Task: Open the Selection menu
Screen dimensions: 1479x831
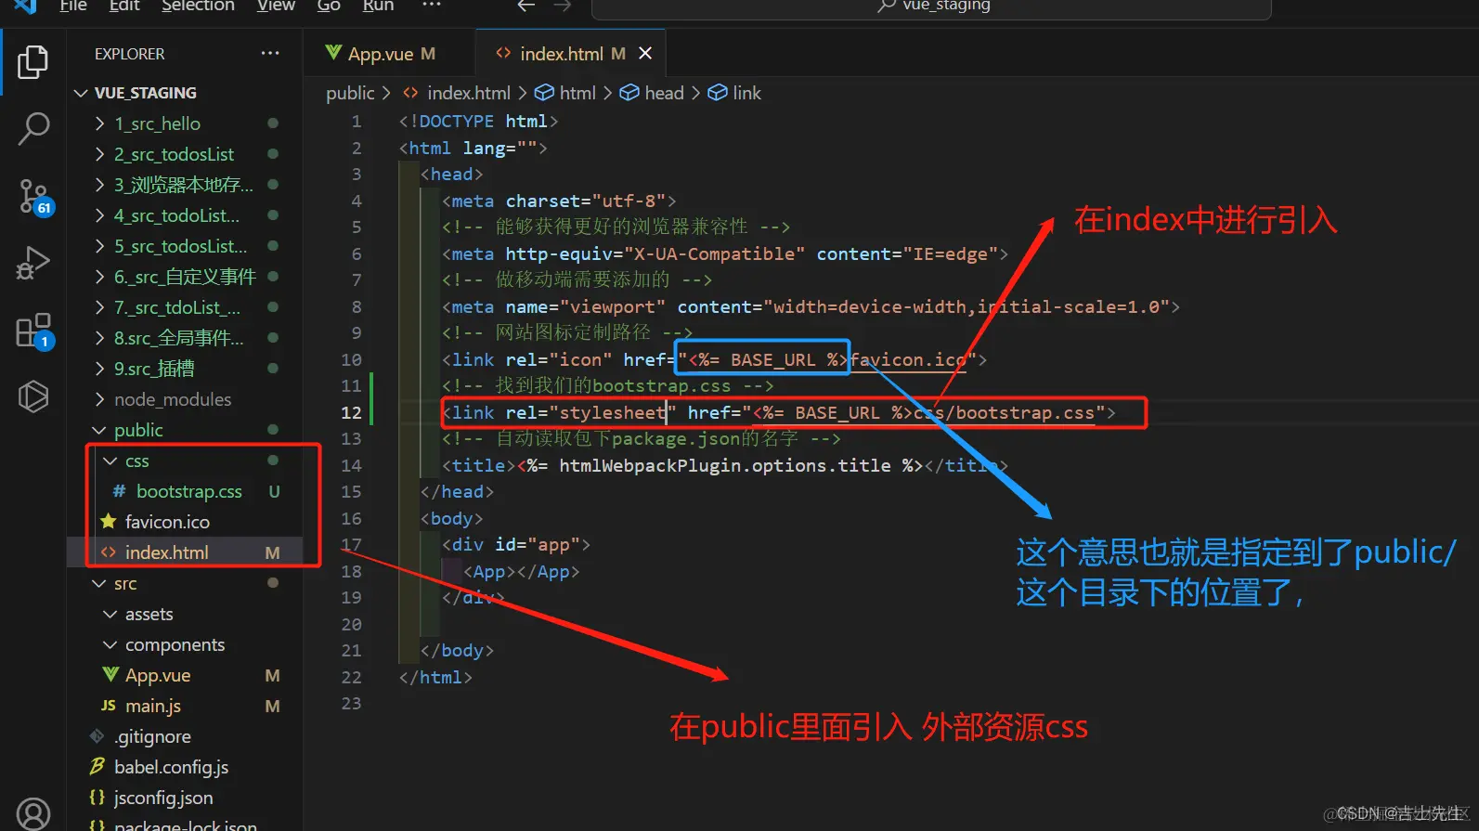Action: 199,6
